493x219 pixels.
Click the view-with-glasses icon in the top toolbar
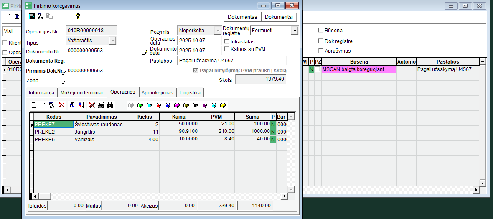pos(41,16)
